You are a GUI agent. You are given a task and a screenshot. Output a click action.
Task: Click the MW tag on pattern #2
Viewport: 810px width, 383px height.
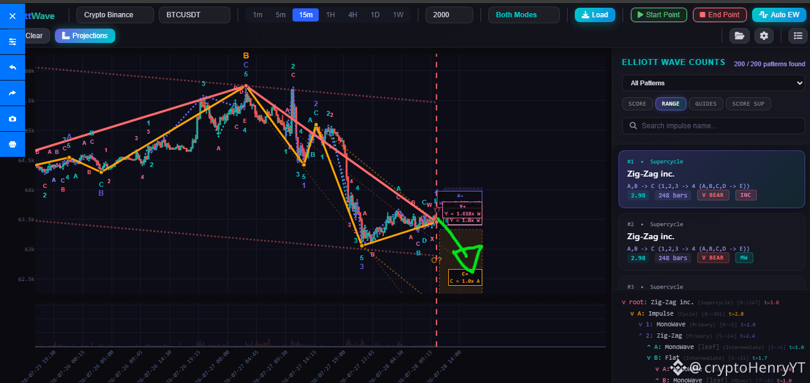tap(744, 258)
